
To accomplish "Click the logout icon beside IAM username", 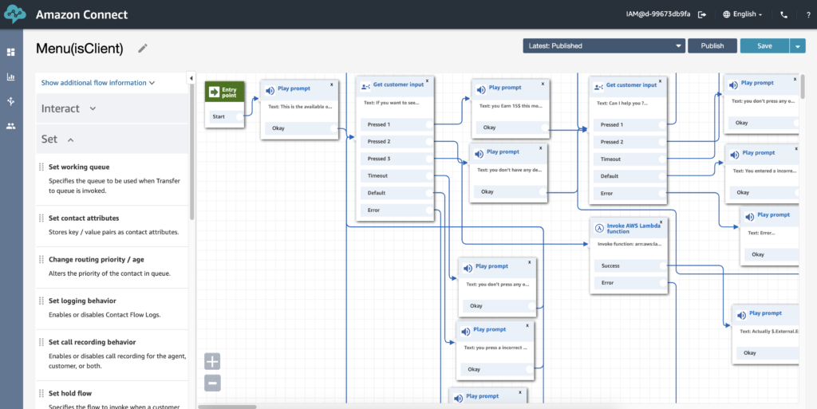I will coord(702,14).
